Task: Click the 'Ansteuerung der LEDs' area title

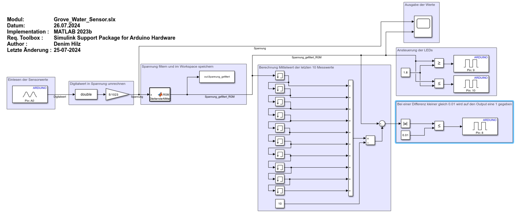Action: pyautogui.click(x=415, y=50)
